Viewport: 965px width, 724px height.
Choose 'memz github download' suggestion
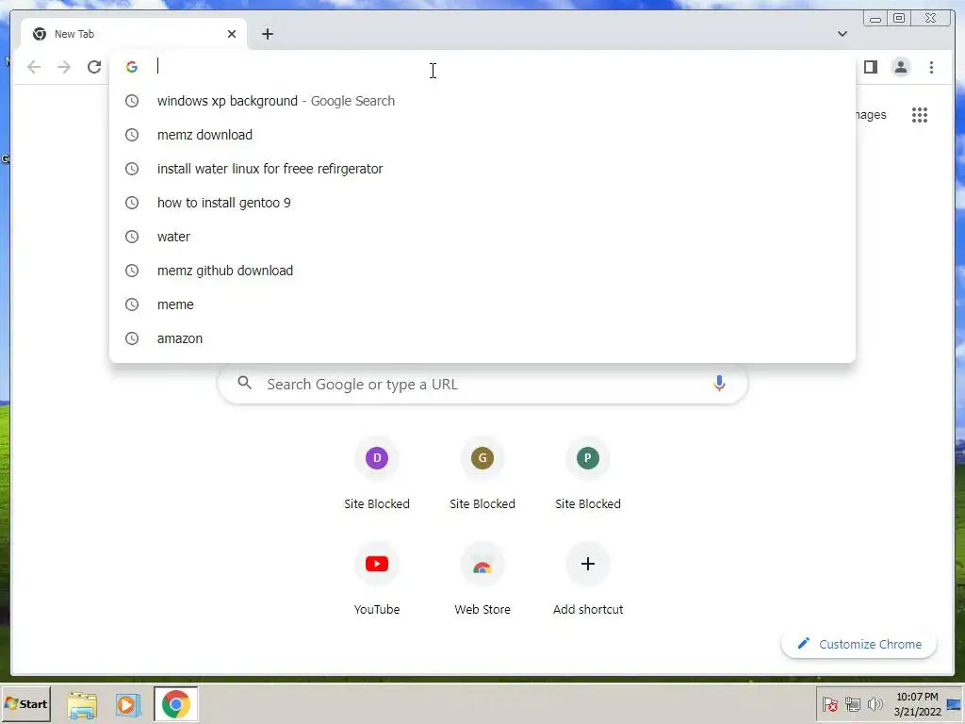(482, 271)
